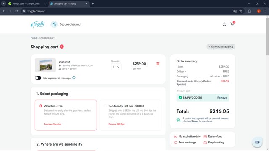Screen dimensions: 269x151
Task: Open the user account icon
Action: pos(224,24)
